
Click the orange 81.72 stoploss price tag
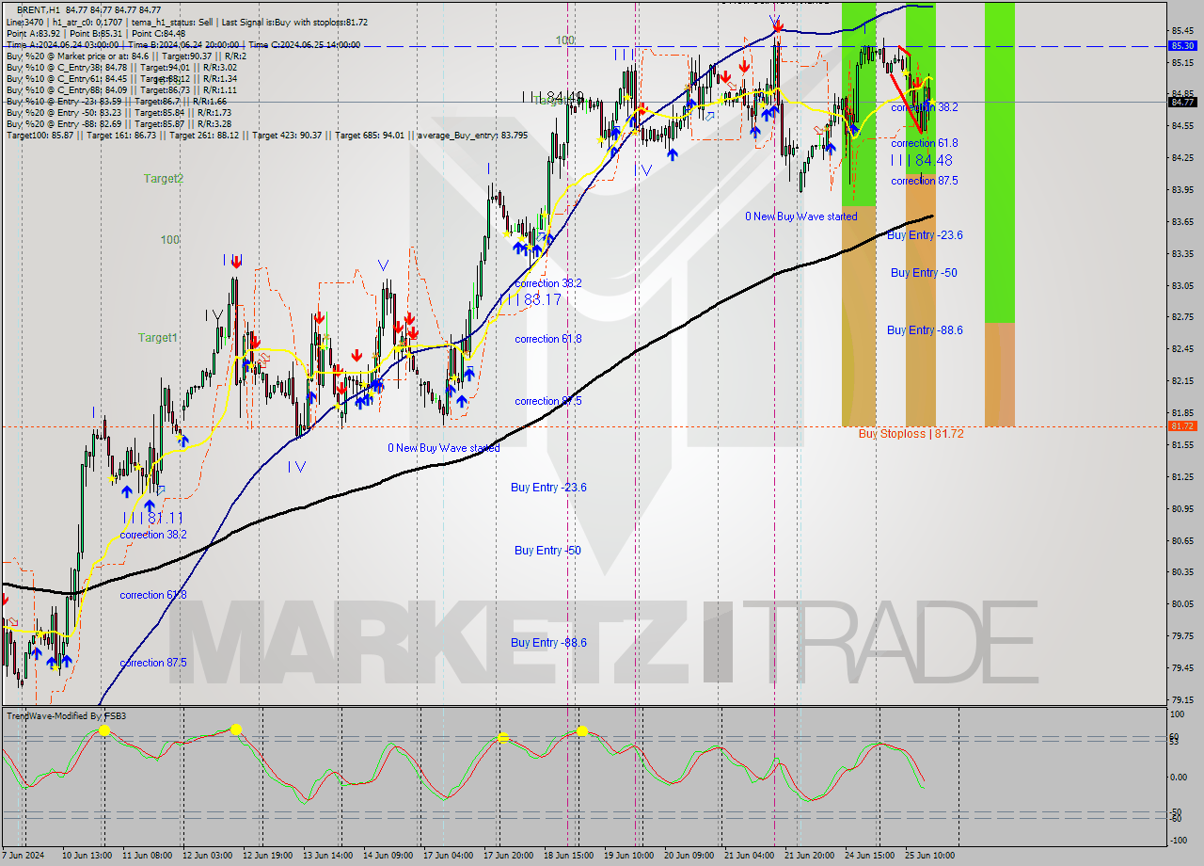pyautogui.click(x=1183, y=426)
